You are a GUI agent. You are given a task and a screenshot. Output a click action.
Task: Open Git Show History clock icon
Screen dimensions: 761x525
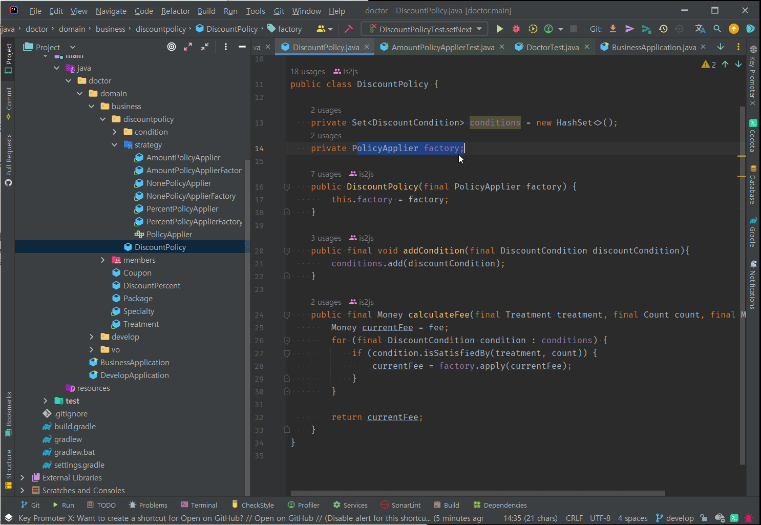point(663,29)
